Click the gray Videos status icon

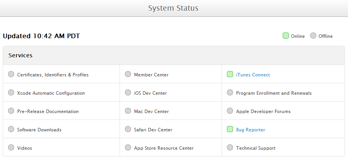click(x=11, y=148)
